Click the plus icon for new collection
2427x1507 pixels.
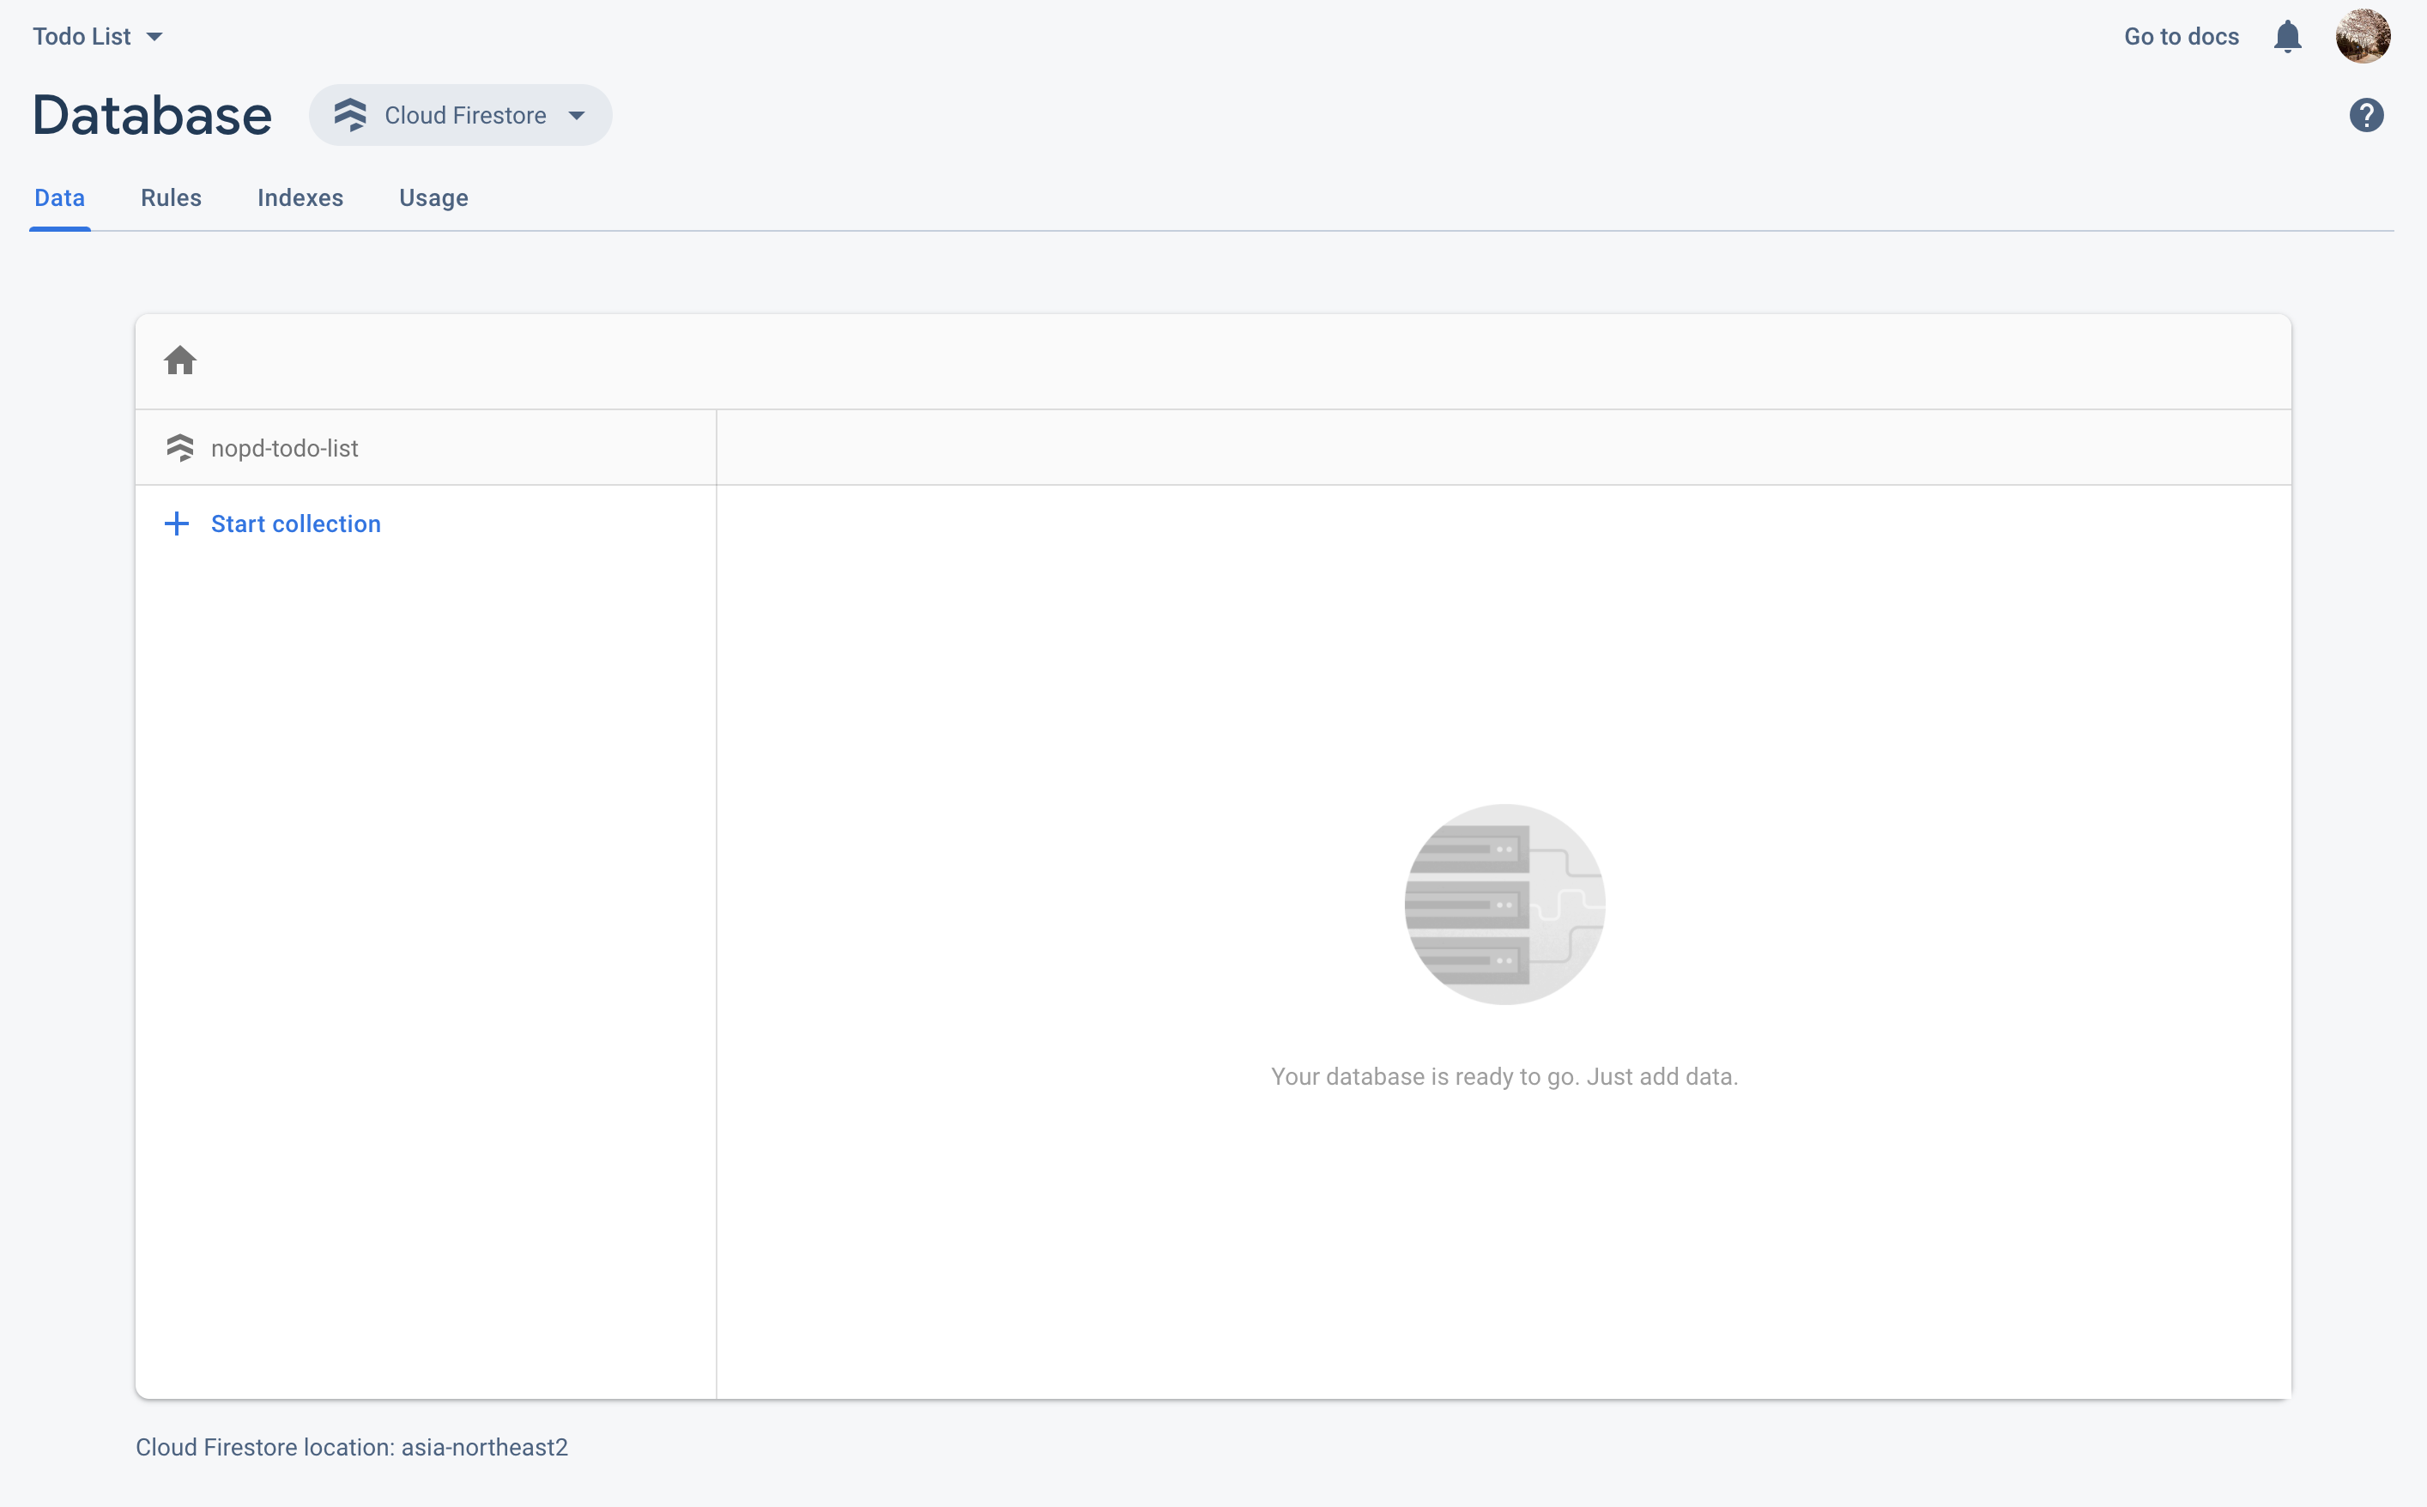point(177,524)
